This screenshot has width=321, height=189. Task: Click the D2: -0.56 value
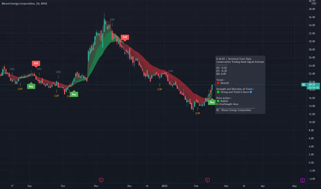pyautogui.click(x=221, y=68)
